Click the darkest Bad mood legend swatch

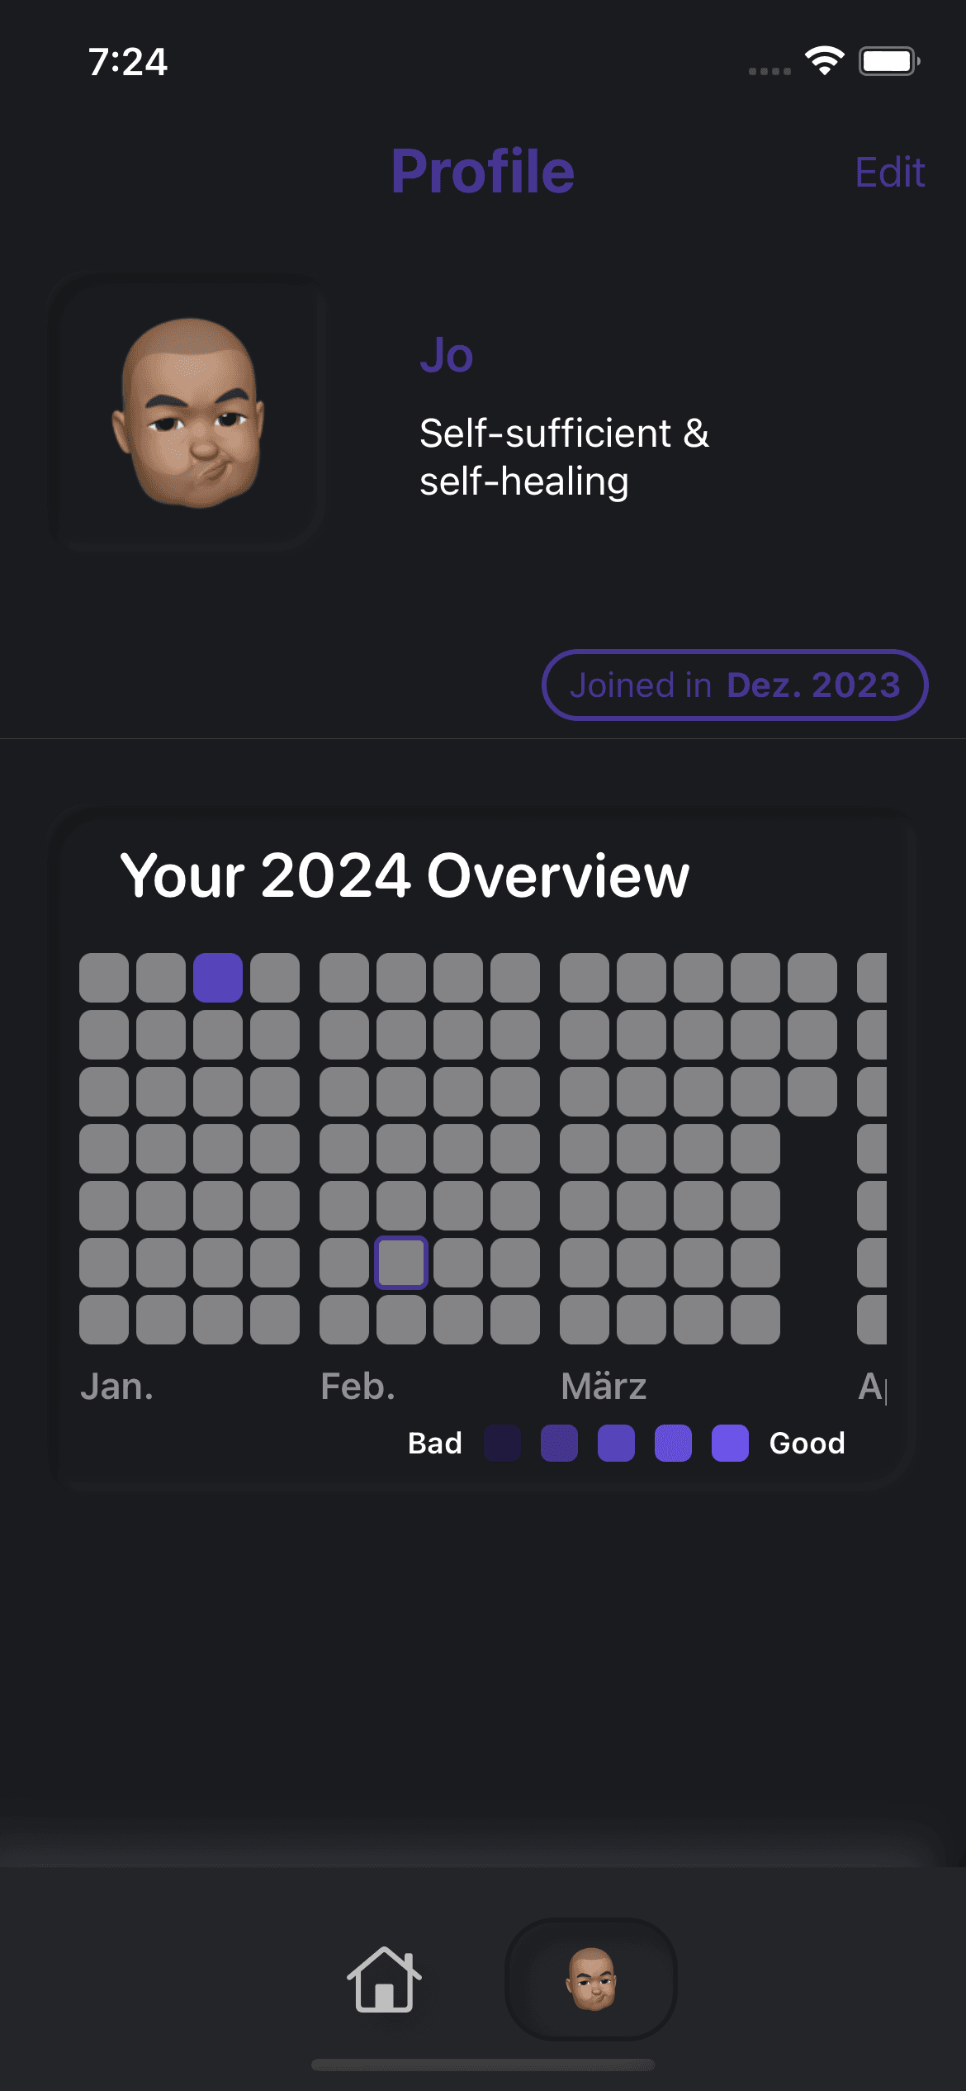(x=502, y=1443)
